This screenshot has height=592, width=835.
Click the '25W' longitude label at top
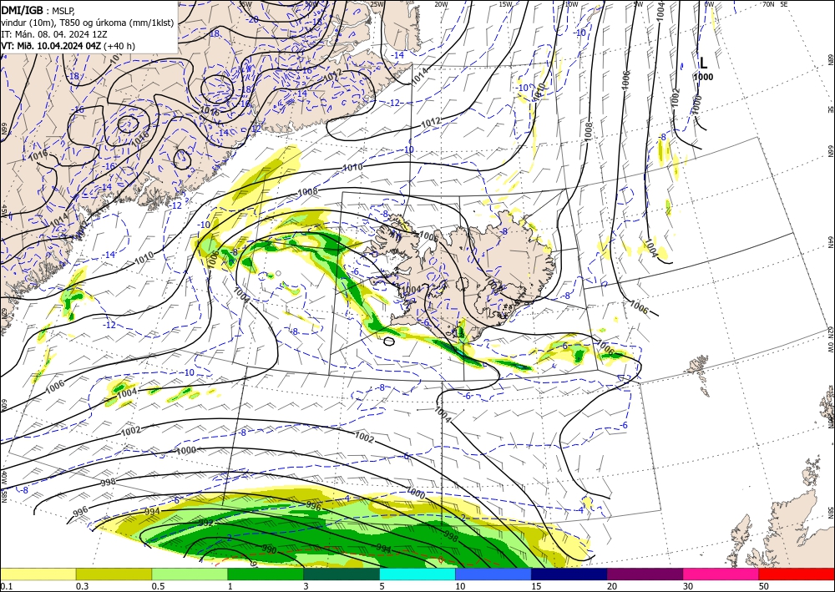pyautogui.click(x=377, y=4)
